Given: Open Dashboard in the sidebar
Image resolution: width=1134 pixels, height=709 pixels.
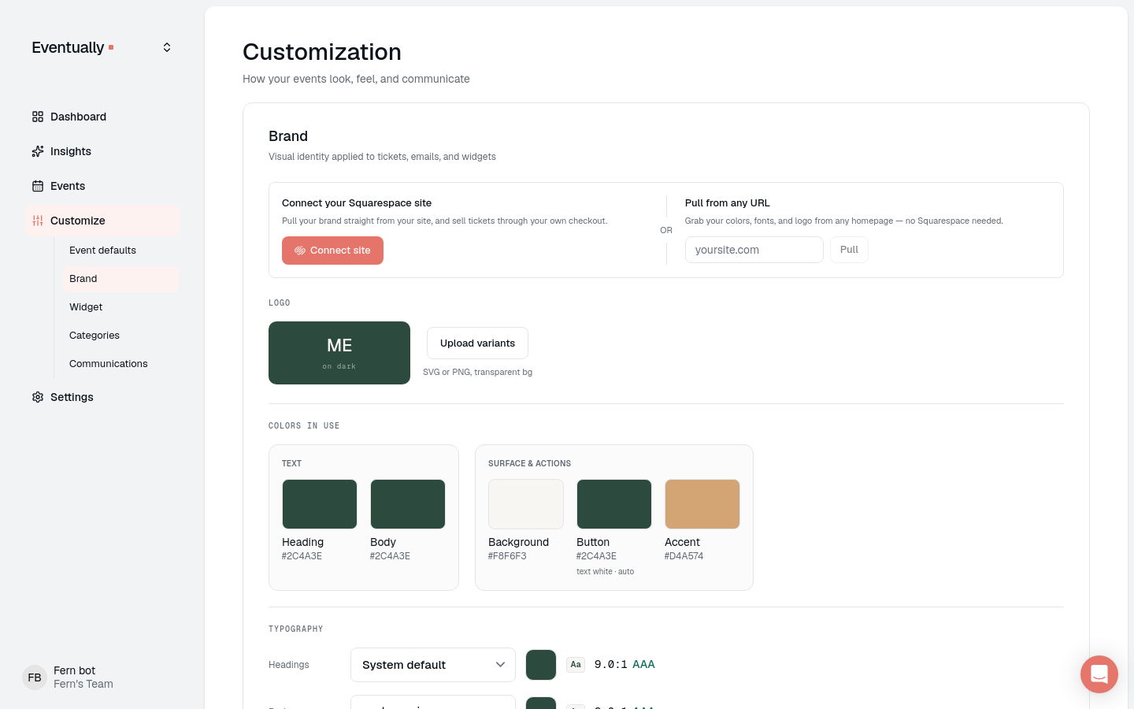Looking at the screenshot, I should click(102, 117).
